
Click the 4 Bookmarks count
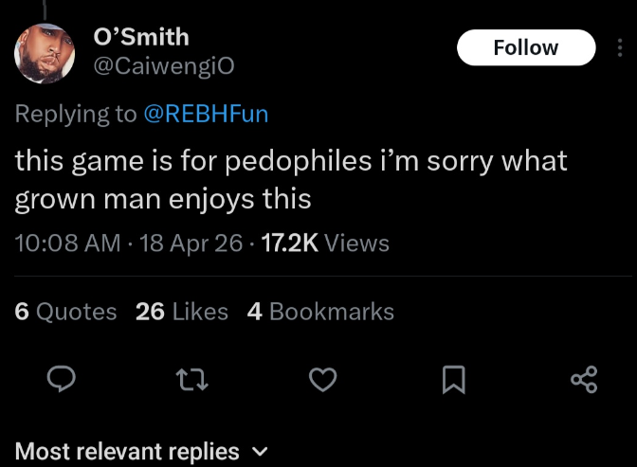coord(320,312)
